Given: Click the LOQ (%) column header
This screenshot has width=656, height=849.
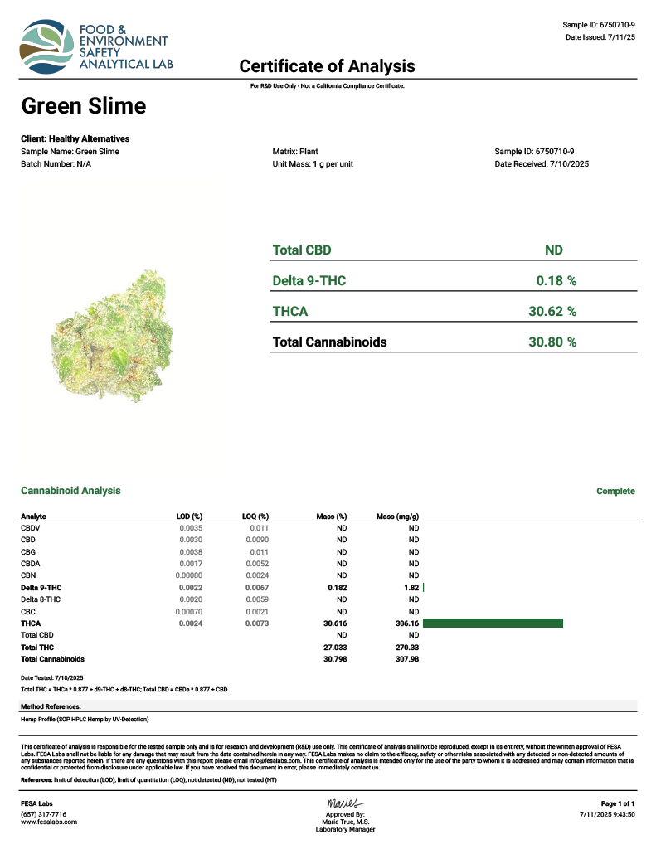Looking at the screenshot, I should (255, 517).
